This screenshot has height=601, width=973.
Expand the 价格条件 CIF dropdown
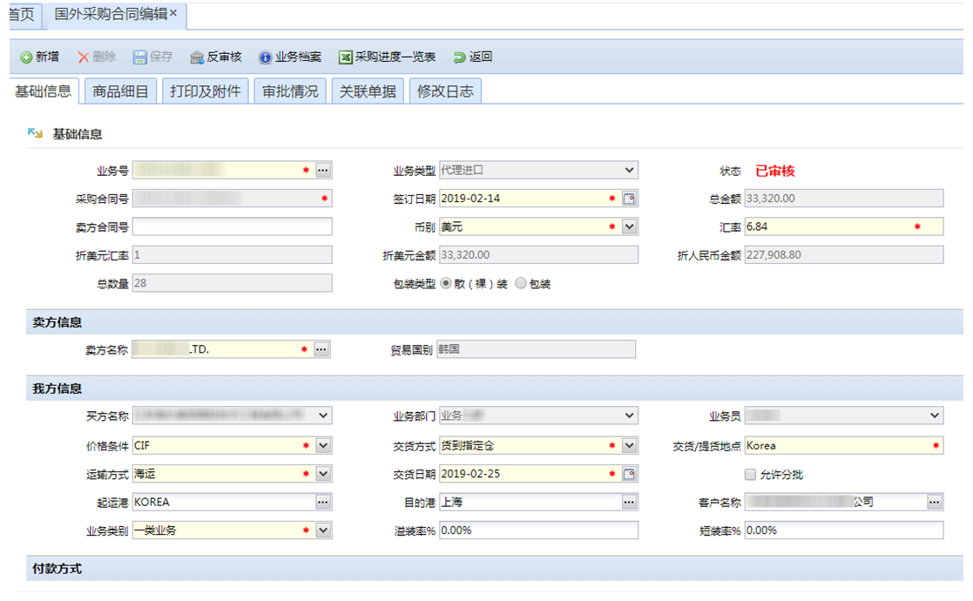coord(323,446)
